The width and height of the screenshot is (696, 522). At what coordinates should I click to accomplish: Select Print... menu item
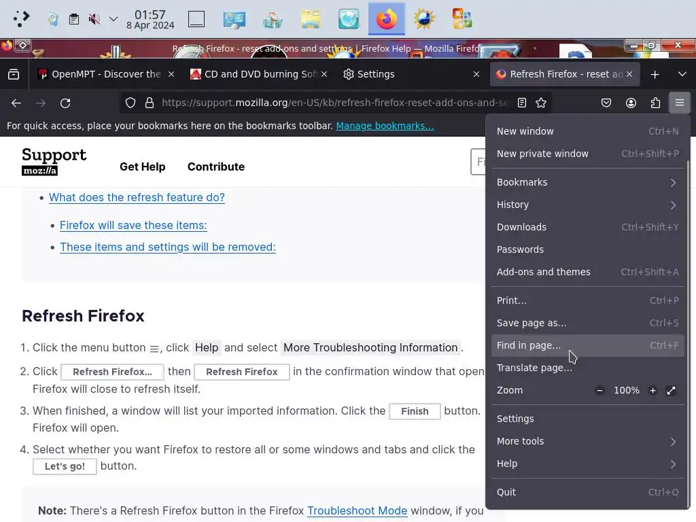(588, 300)
